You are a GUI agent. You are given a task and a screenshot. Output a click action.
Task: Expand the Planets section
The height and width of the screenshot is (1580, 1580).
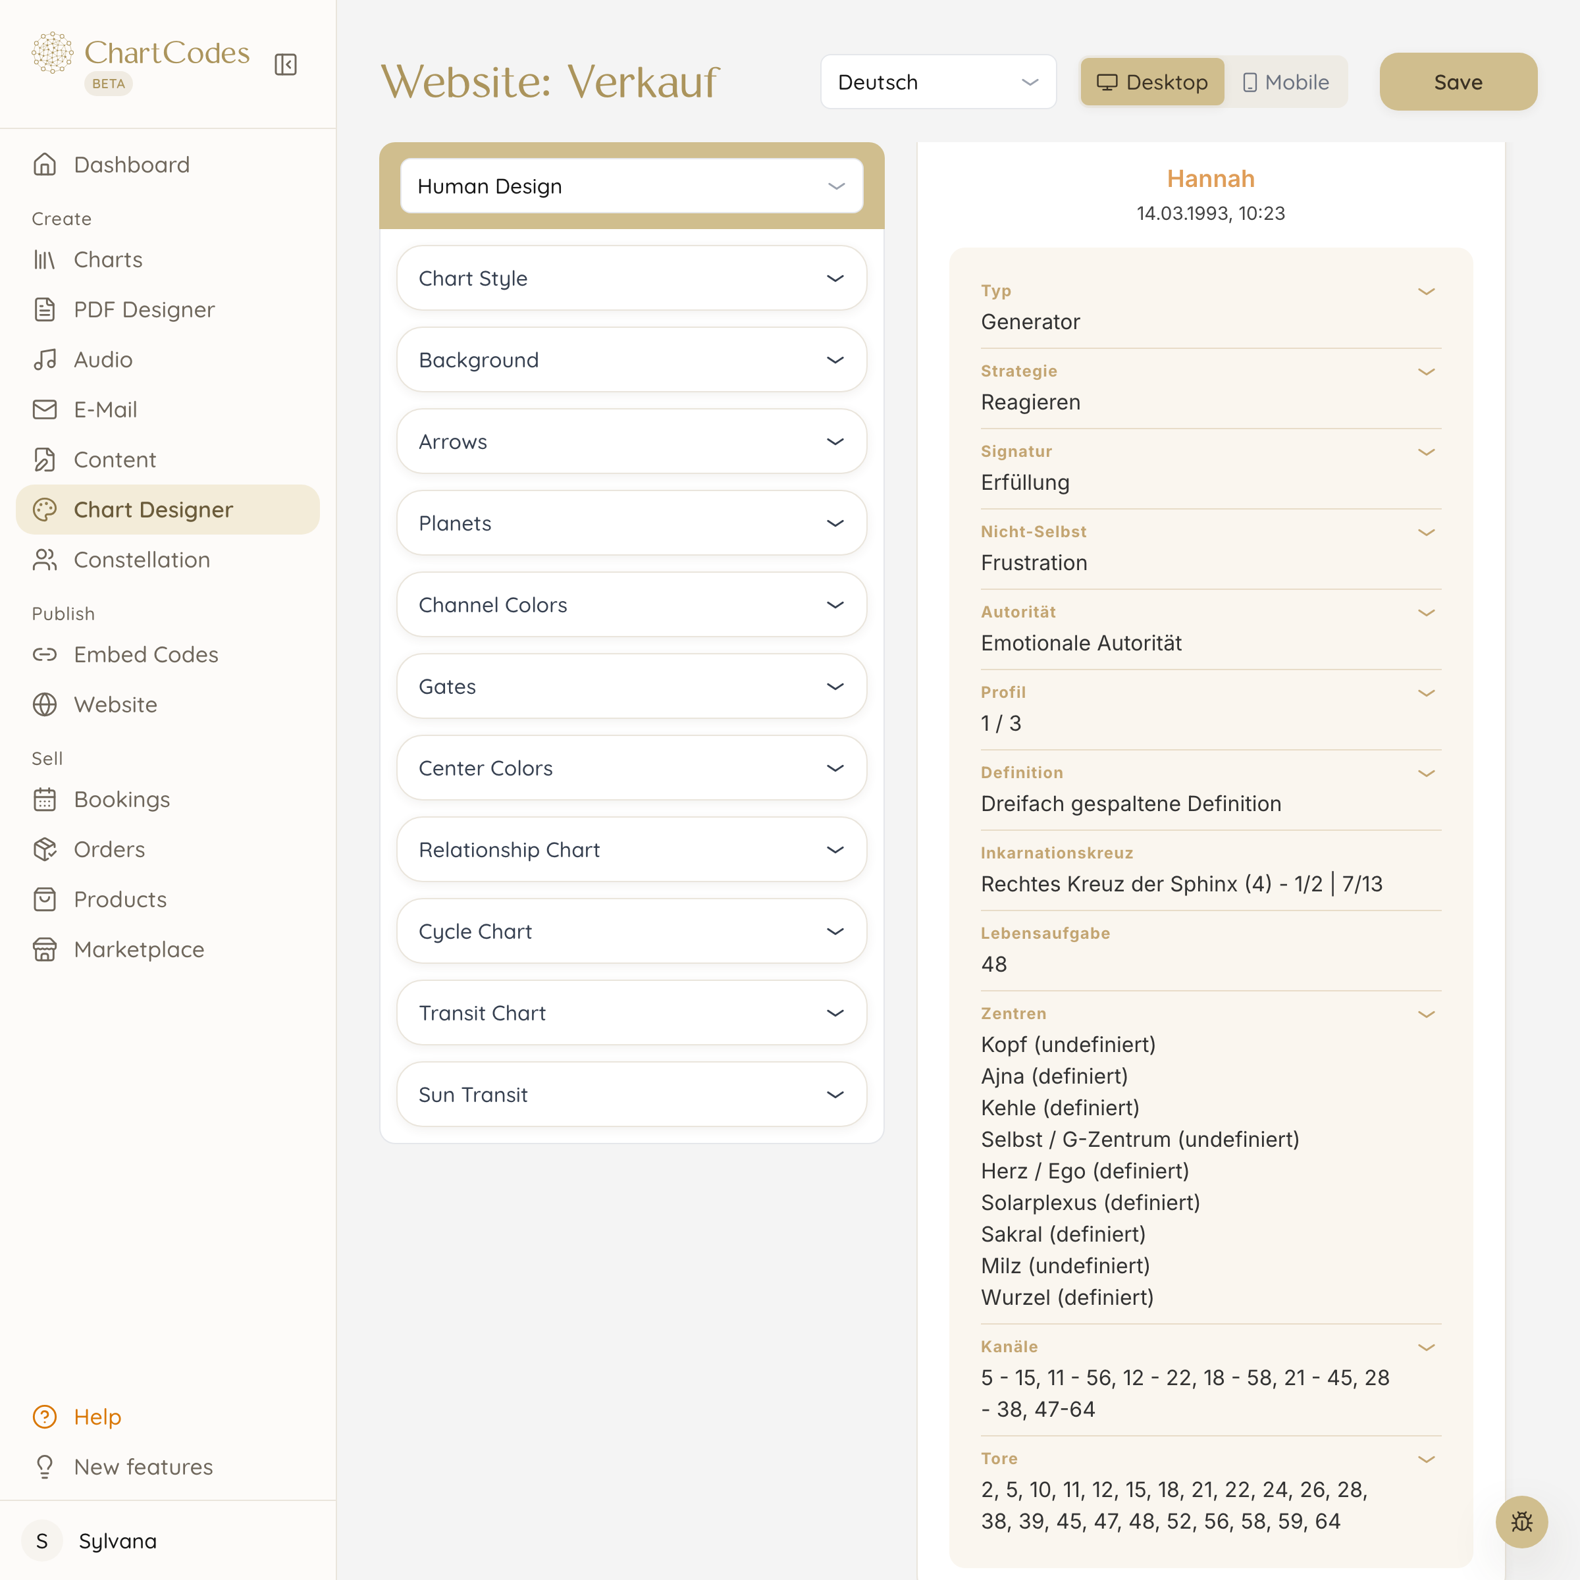pos(631,523)
